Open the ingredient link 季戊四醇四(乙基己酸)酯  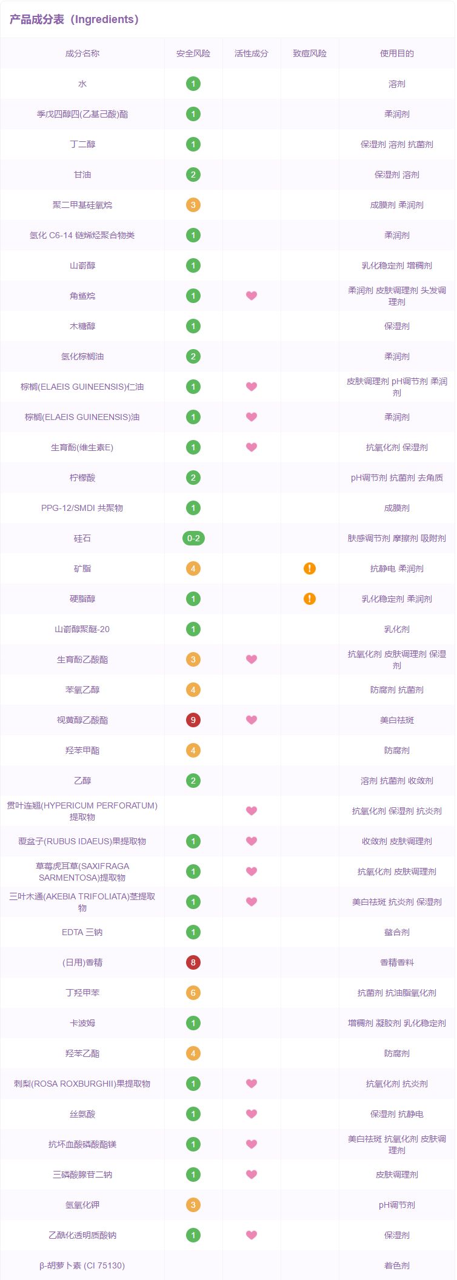tap(82, 114)
